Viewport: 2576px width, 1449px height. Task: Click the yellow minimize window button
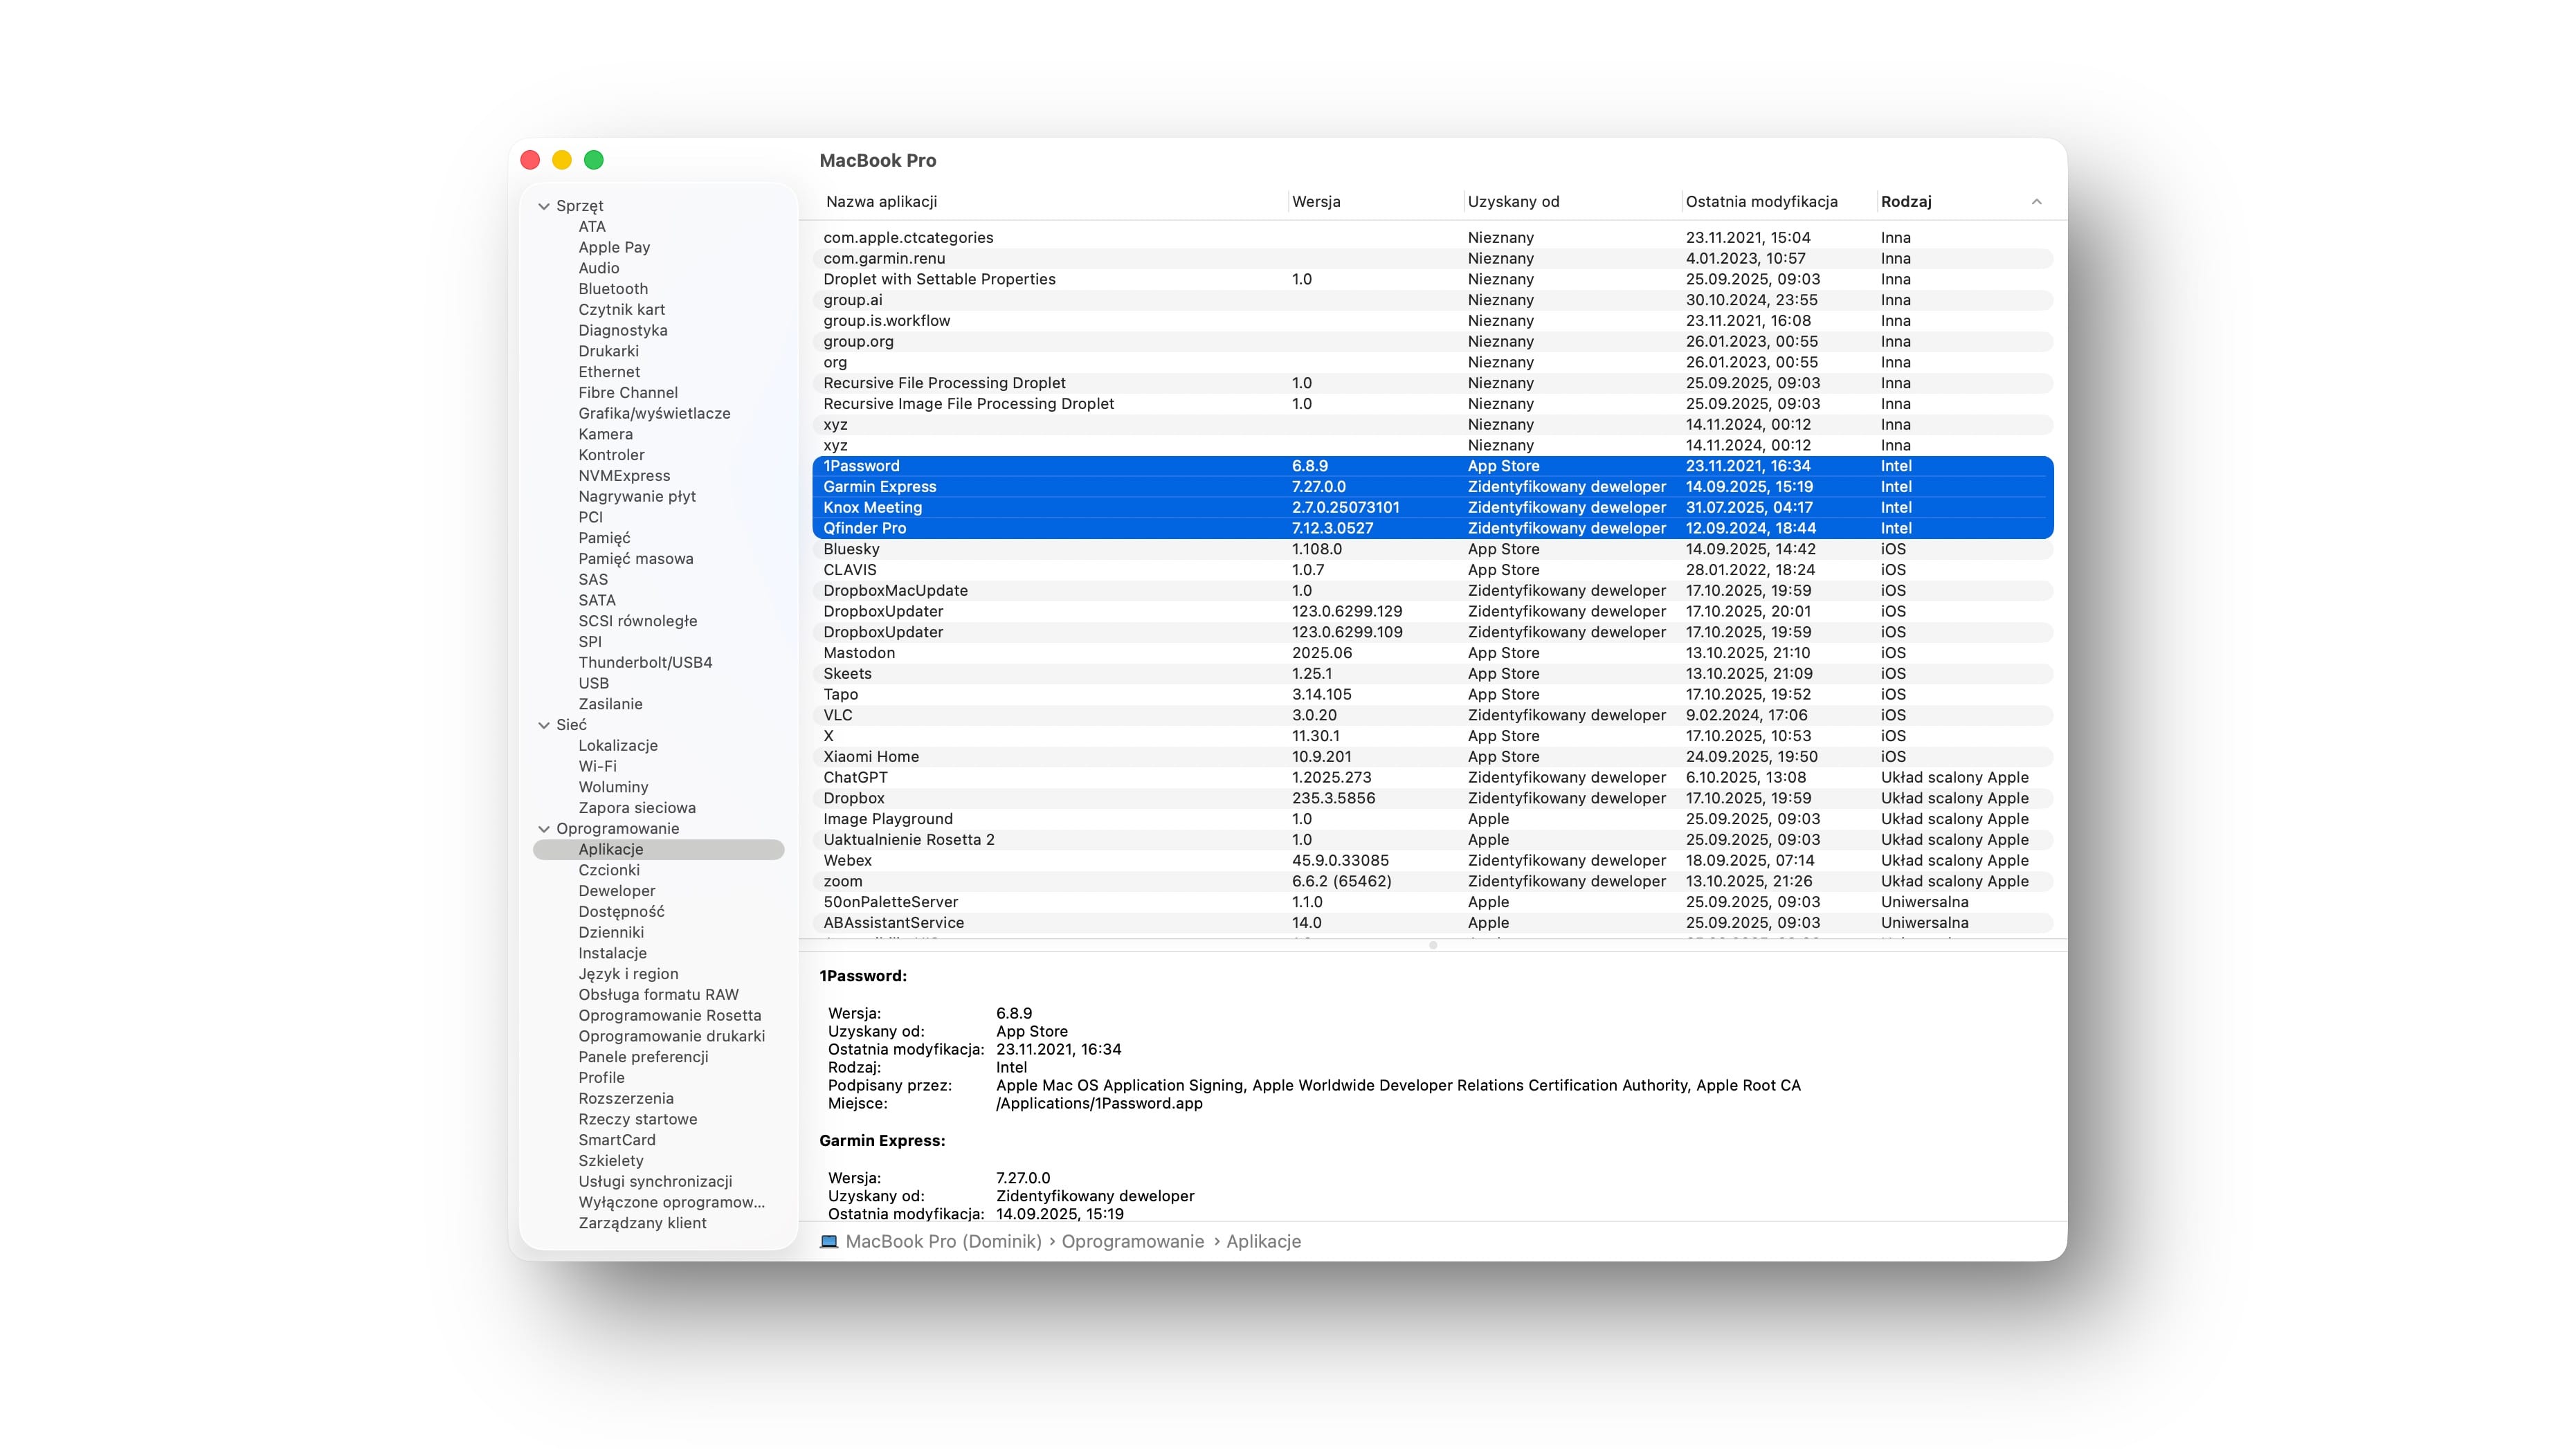(562, 160)
